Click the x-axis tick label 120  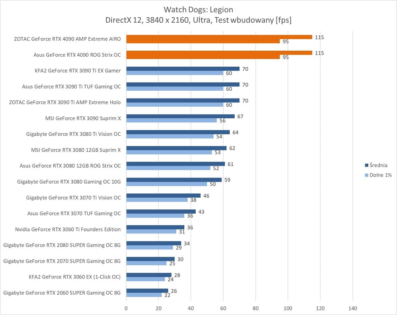pos(320,308)
